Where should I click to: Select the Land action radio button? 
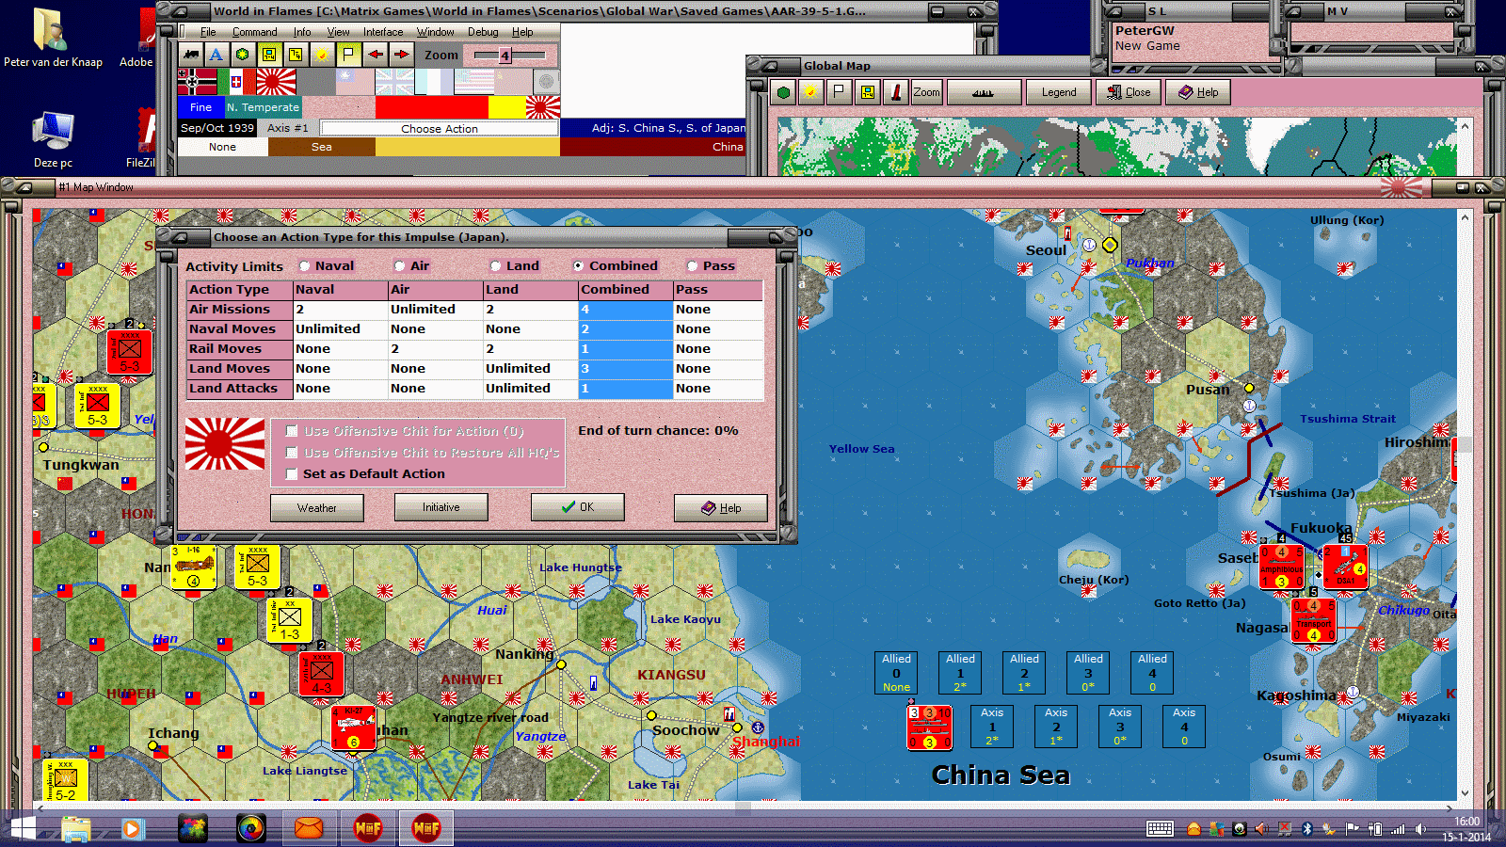point(496,266)
